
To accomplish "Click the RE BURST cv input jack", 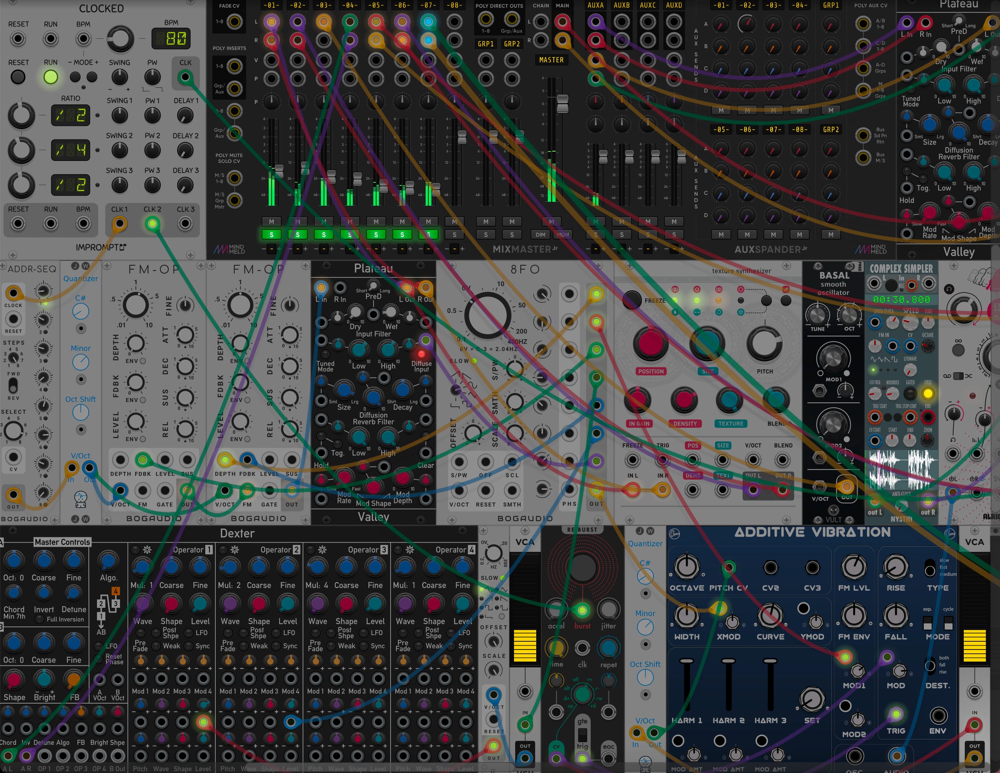I will [556, 758].
